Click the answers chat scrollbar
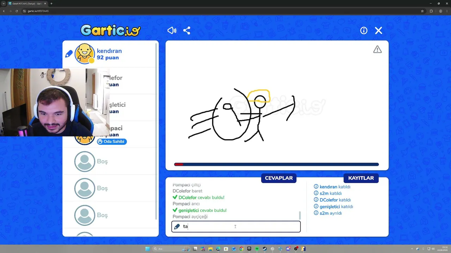Image resolution: width=451 pixels, height=253 pixels. pos(300,215)
